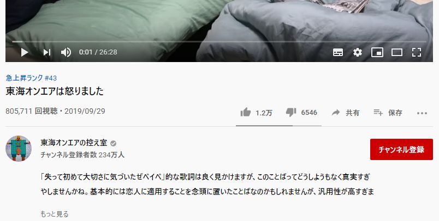439x221 pixels.
Task: Skip to the next video
Action: 47,52
